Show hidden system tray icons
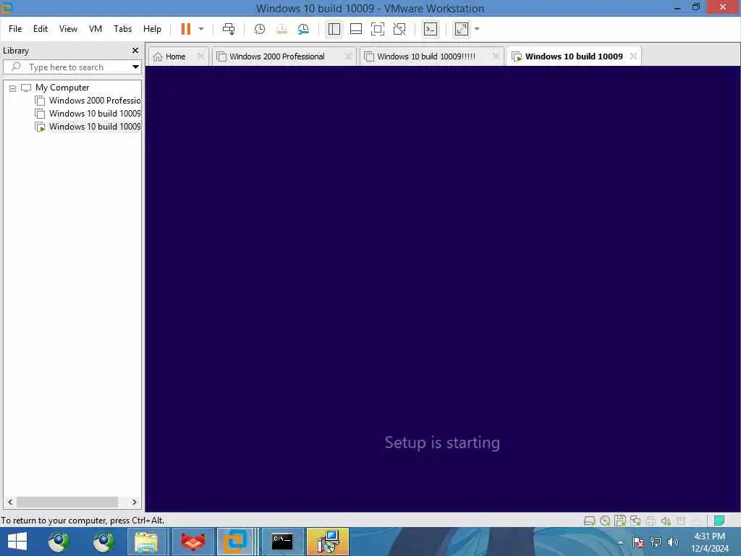 [x=620, y=542]
